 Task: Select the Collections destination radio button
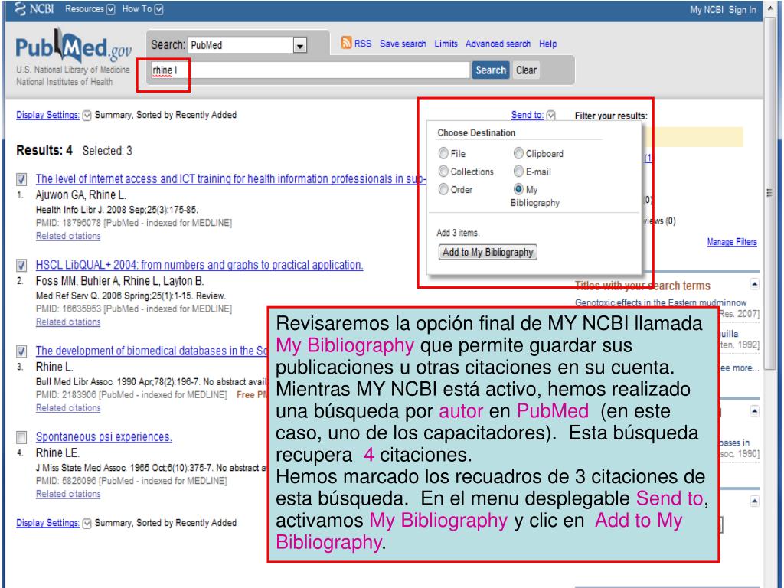tap(443, 171)
